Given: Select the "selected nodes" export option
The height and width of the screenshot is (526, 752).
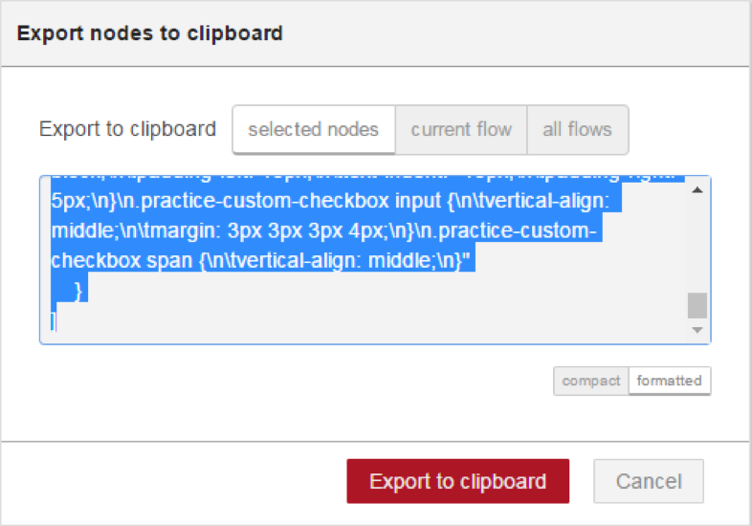Looking at the screenshot, I should [x=314, y=130].
